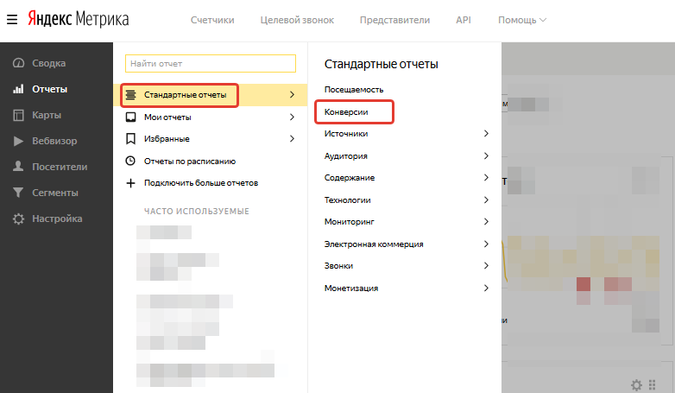The height and width of the screenshot is (393, 675).
Task: Click the Мои отчеты inbox icon
Action: click(130, 117)
